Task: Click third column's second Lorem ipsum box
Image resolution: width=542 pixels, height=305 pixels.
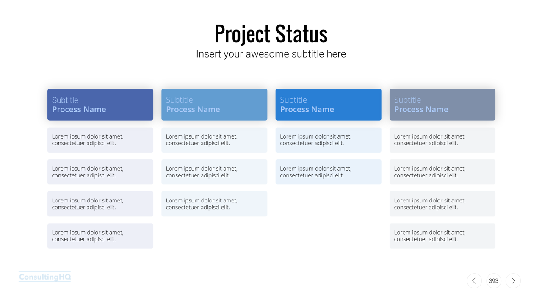Action: point(328,172)
